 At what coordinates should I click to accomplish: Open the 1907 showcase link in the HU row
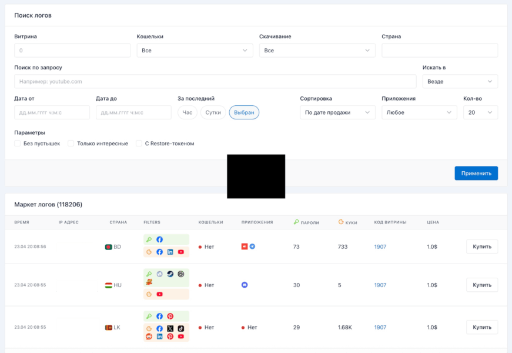[x=380, y=285]
